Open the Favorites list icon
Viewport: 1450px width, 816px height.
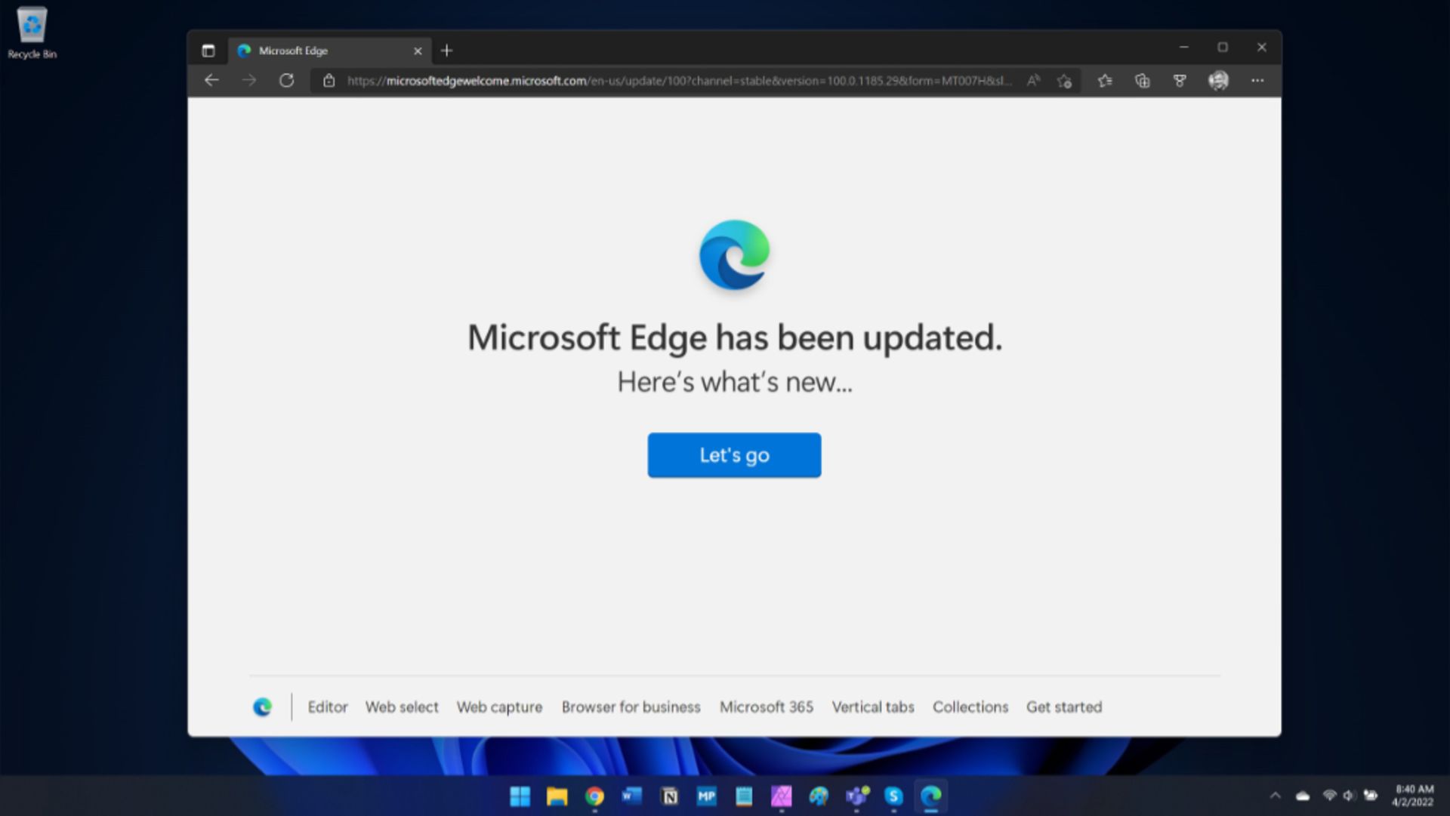(x=1105, y=81)
